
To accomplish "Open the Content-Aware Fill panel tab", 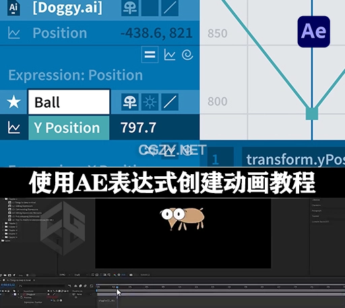I will click(x=321, y=221).
